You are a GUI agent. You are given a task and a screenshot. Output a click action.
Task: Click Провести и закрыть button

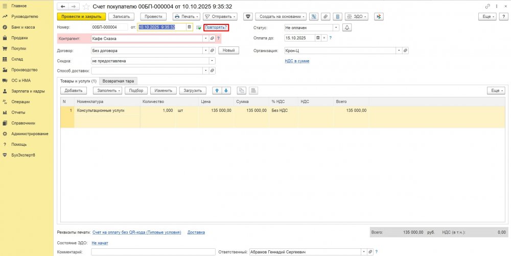(81, 16)
